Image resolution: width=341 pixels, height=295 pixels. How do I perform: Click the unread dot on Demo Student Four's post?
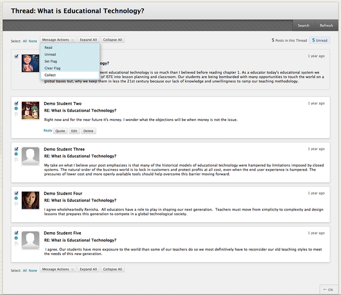16,198
